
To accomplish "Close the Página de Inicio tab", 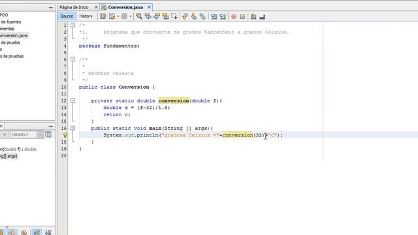I will click(96, 7).
